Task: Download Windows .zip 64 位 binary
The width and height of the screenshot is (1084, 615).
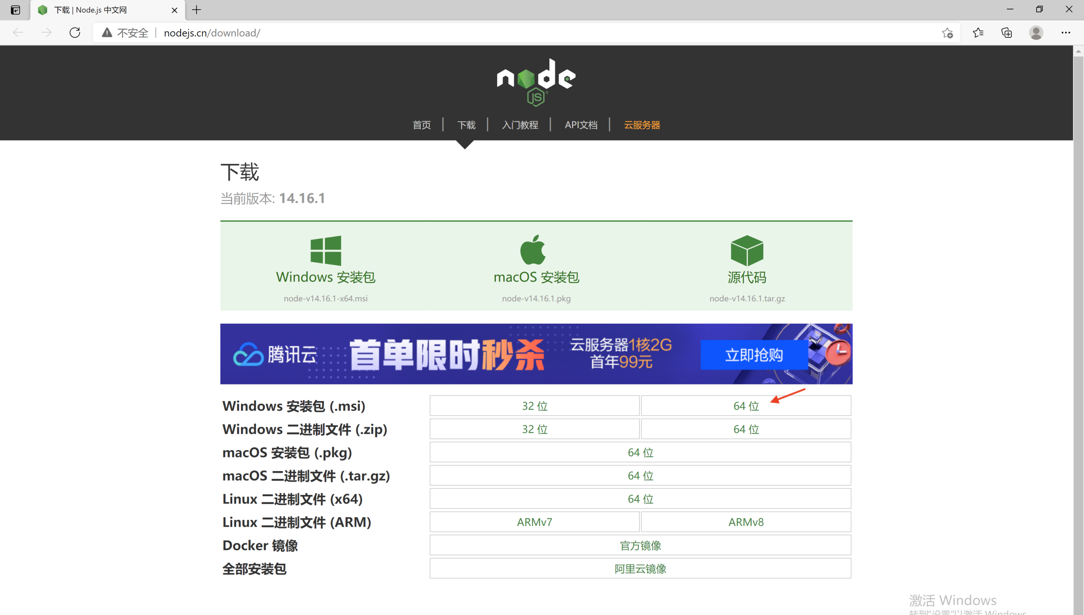Action: coord(746,429)
